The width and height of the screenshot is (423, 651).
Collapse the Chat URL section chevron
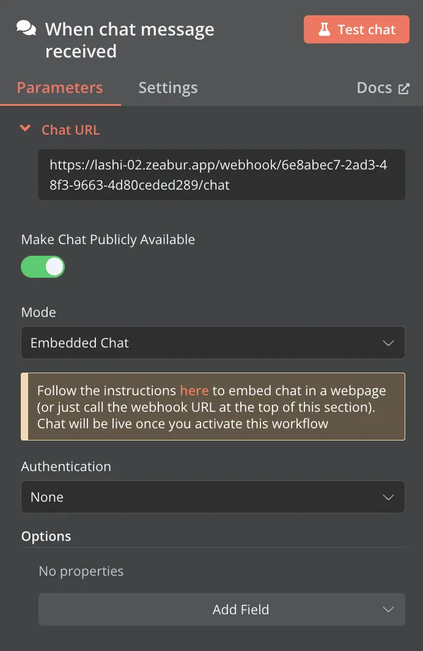pyautogui.click(x=25, y=128)
